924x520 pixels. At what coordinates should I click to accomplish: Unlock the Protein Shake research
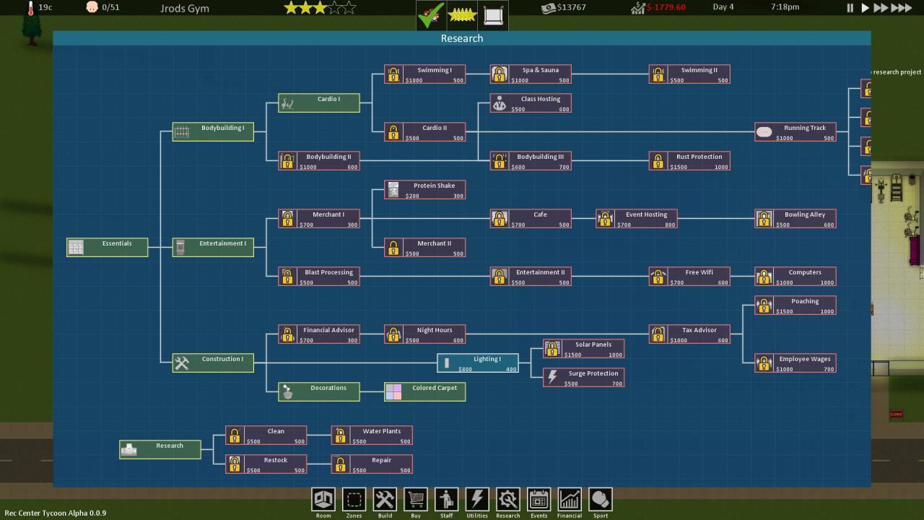(x=424, y=189)
